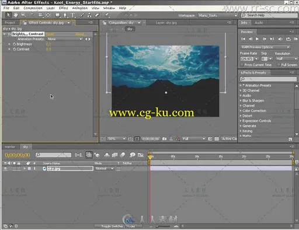Screen dimensions: 299x230
Task: Click the Effects & Presets search field
Action: pyautogui.click(x=268, y=79)
